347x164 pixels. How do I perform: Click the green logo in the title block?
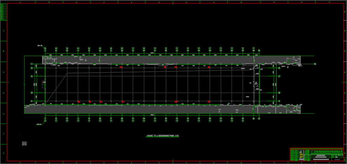(307, 152)
